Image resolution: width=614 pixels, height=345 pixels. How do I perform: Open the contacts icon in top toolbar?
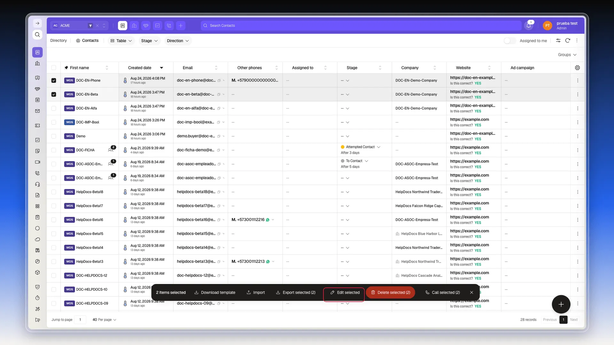tap(122, 26)
